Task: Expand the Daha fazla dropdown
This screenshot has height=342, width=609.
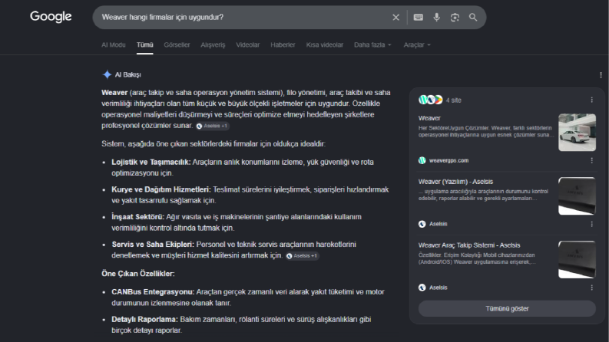Action: 372,45
